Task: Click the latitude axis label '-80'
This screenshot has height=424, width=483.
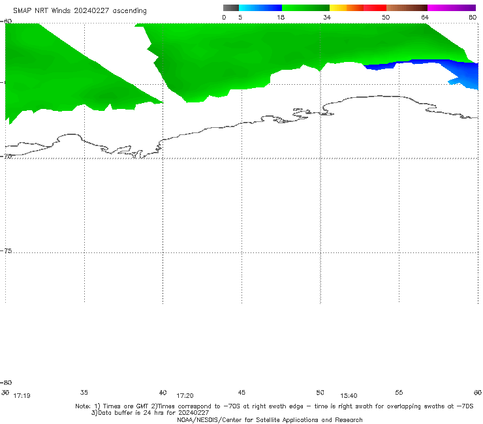Action: (6, 383)
